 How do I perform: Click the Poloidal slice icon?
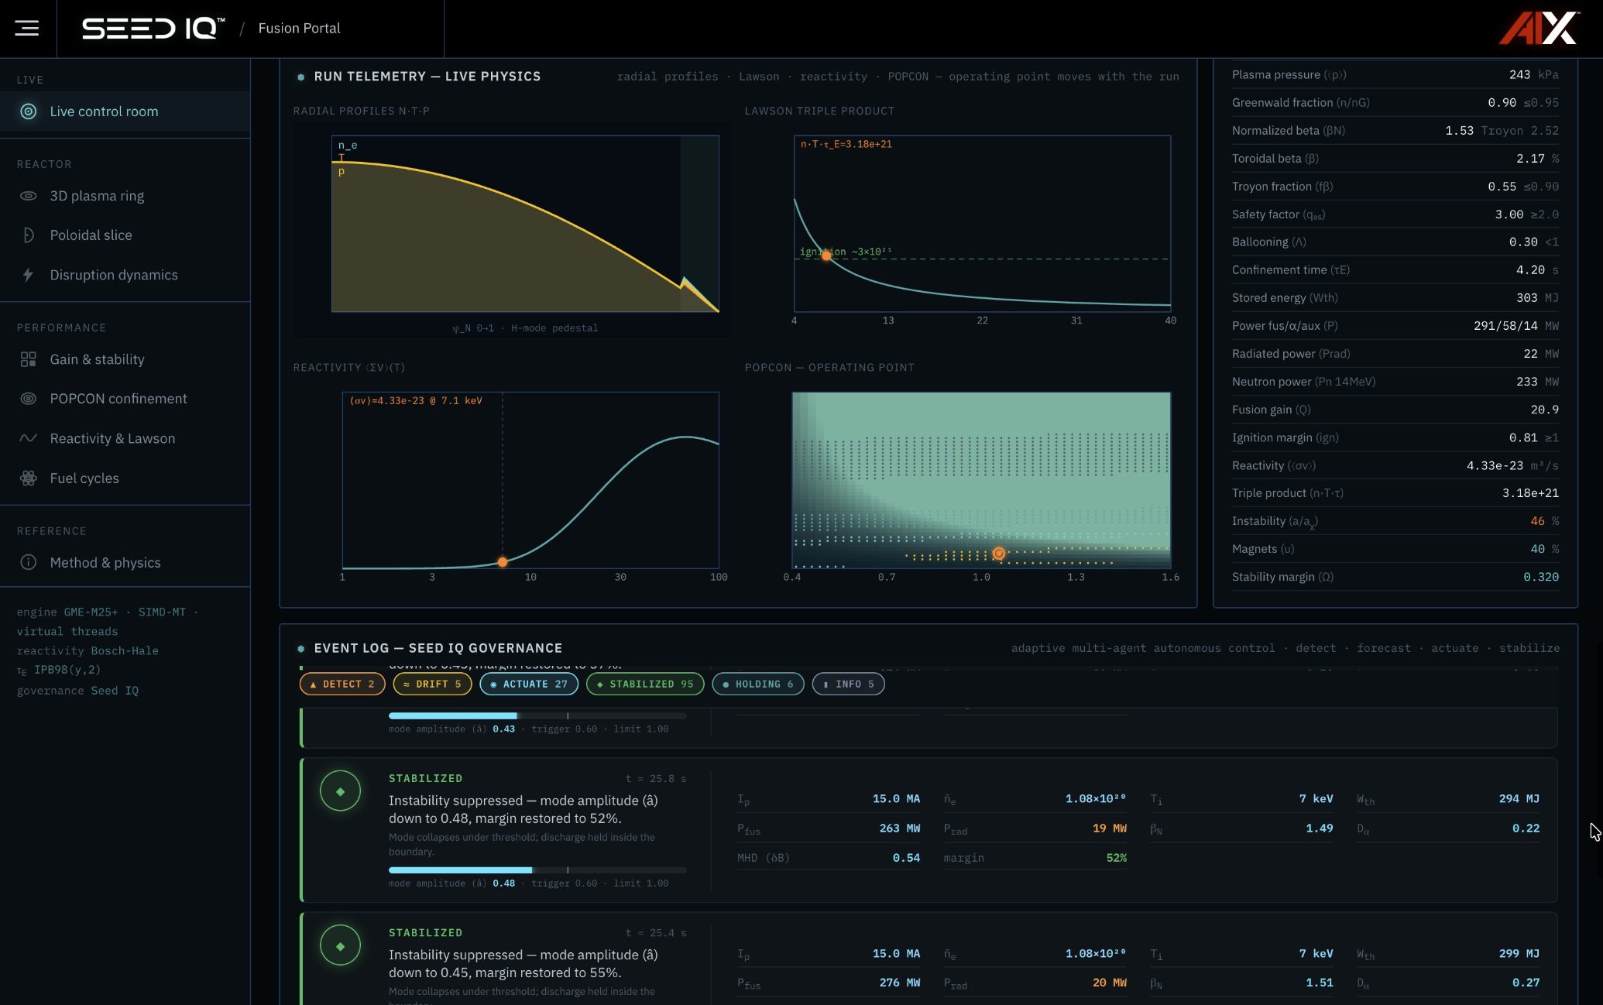29,235
